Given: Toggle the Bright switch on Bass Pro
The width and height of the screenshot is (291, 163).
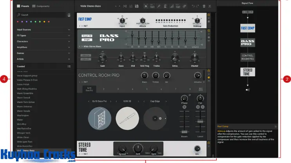Looking at the screenshot, I should pyautogui.click(x=87, y=39).
